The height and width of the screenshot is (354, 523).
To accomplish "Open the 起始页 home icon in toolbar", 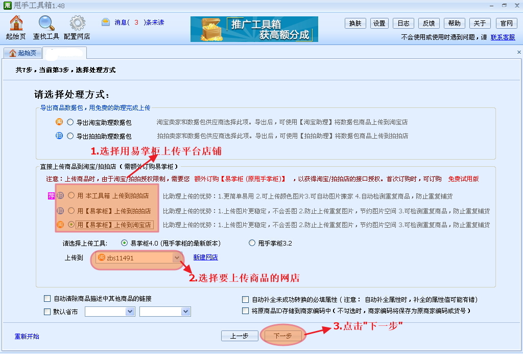I will [x=16, y=28].
